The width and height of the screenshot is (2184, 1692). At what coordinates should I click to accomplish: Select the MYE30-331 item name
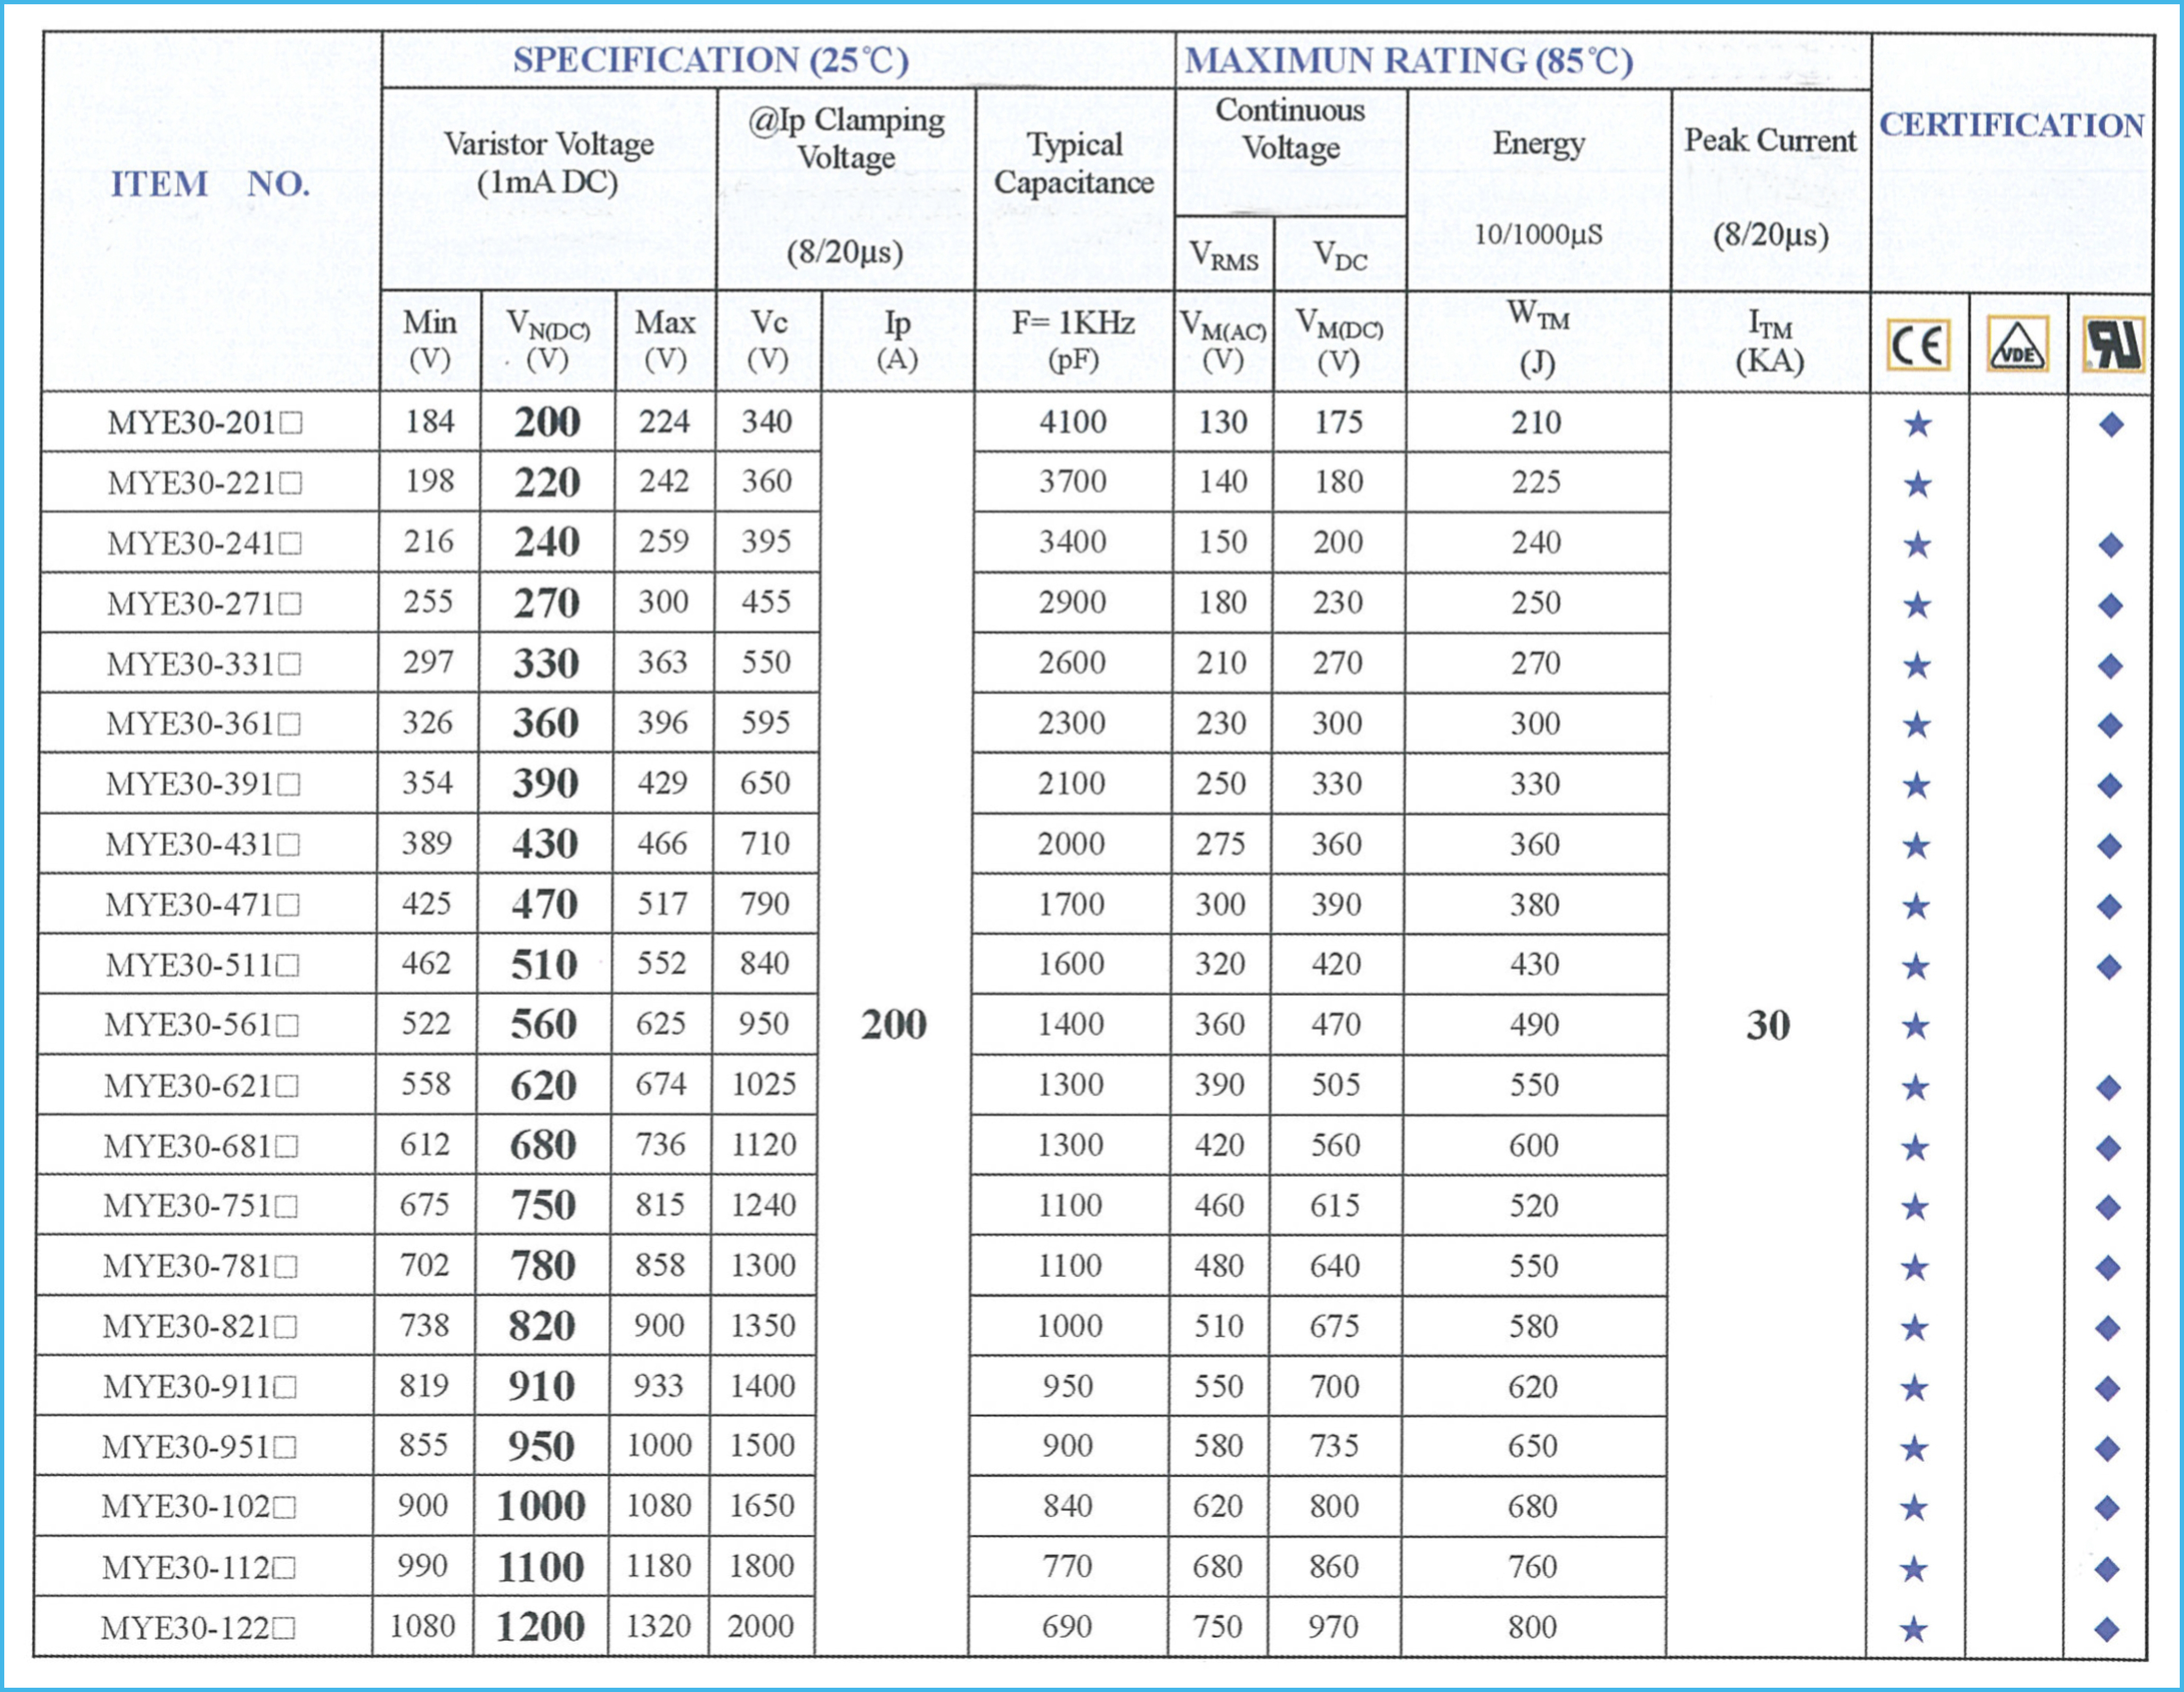click(190, 664)
